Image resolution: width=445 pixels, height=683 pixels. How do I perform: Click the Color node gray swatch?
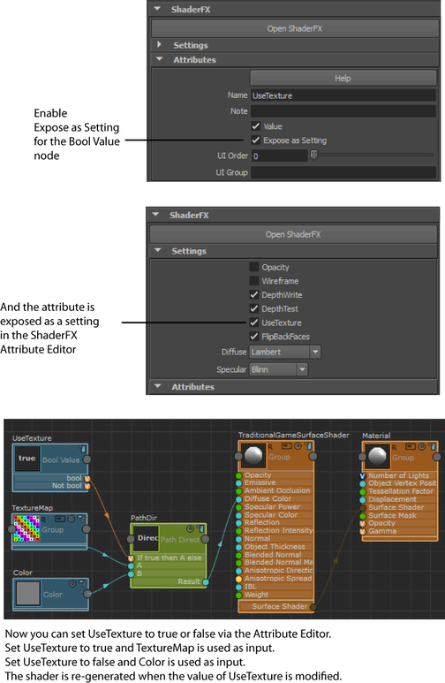coord(28,593)
